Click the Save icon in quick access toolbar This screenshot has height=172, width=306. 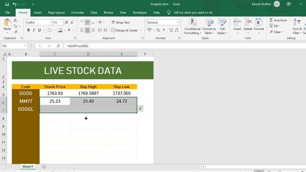point(7,4)
